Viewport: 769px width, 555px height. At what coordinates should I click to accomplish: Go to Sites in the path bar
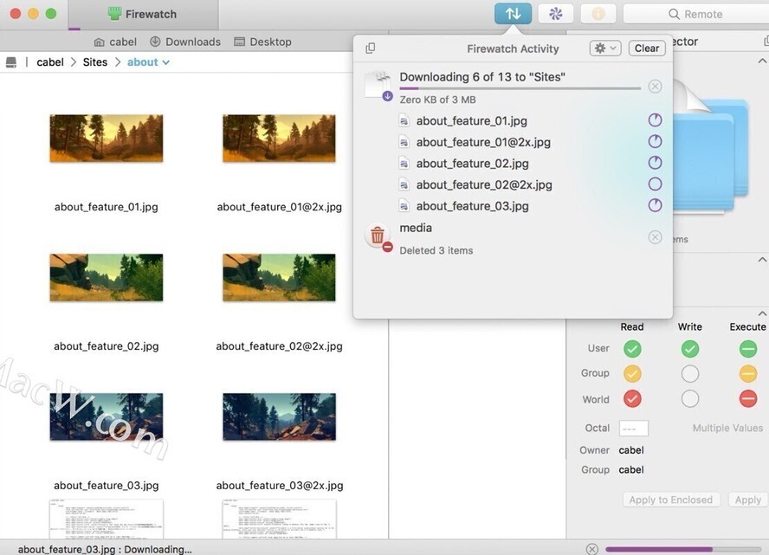(x=95, y=62)
